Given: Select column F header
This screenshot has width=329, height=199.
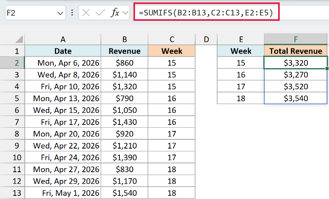Looking at the screenshot, I should pyautogui.click(x=296, y=39).
